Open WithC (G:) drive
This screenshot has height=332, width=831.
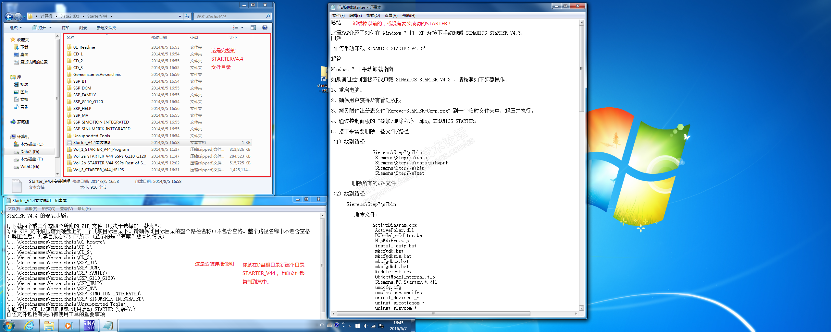tap(30, 166)
